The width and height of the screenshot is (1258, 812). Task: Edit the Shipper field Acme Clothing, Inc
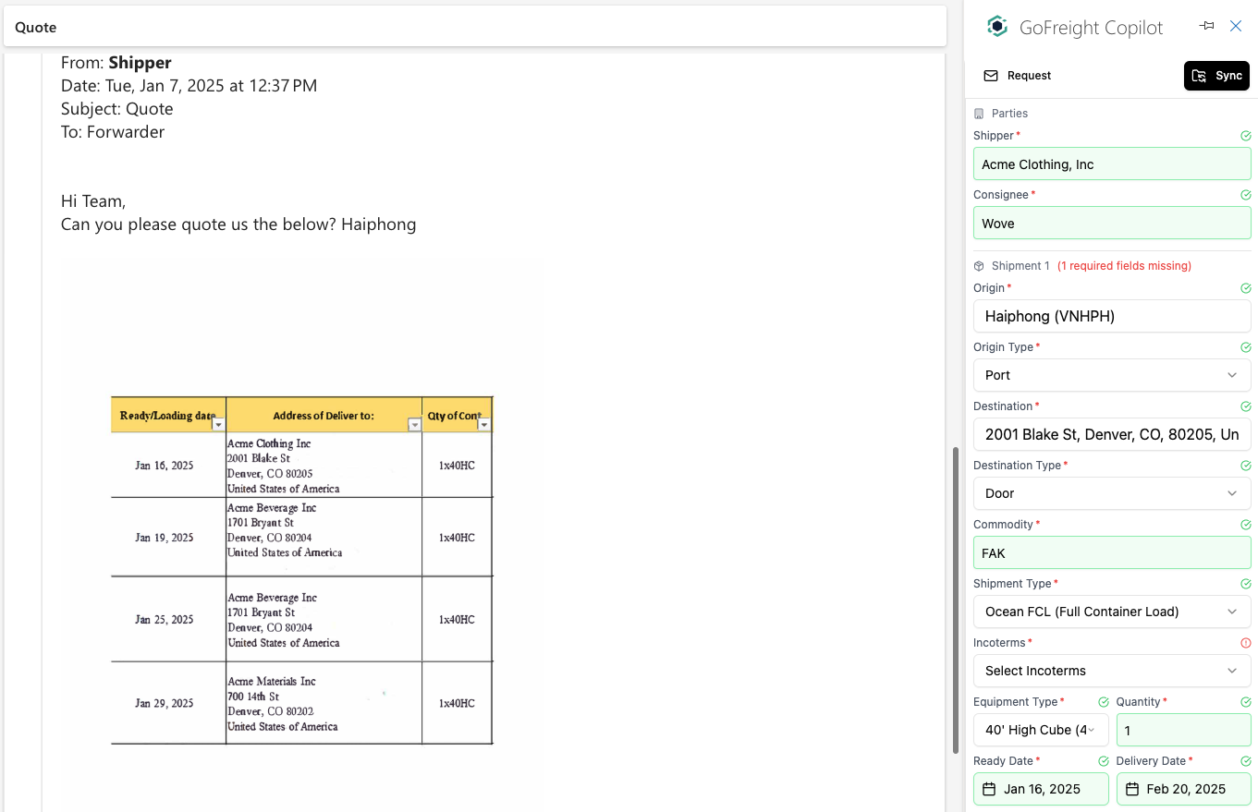point(1112,164)
